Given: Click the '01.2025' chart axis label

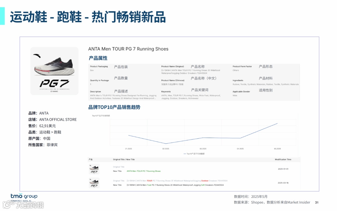Looking at the screenshot, I should [129, 149].
